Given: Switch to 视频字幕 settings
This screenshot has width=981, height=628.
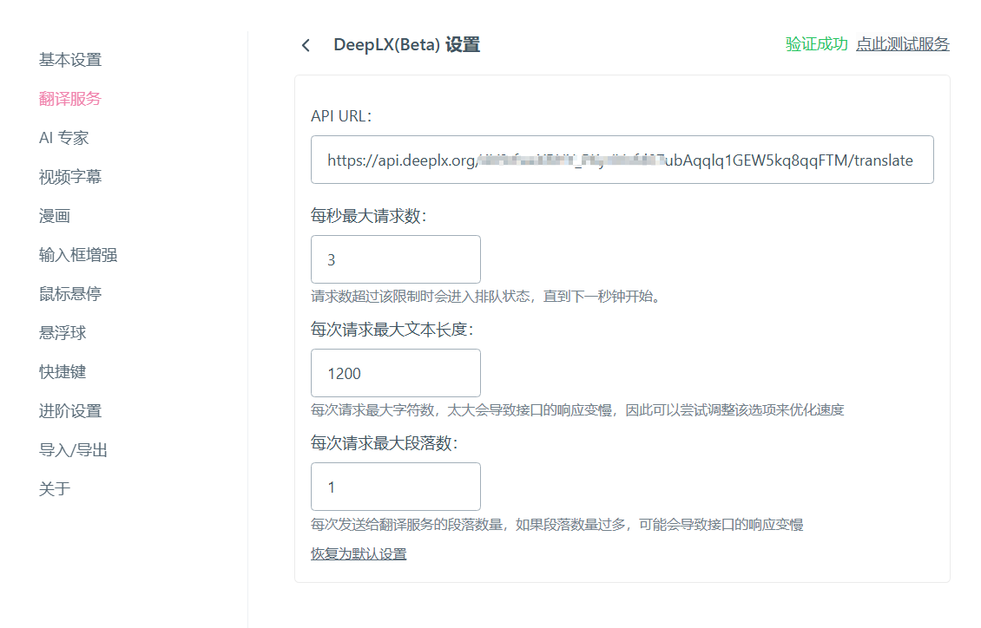Looking at the screenshot, I should point(70,177).
